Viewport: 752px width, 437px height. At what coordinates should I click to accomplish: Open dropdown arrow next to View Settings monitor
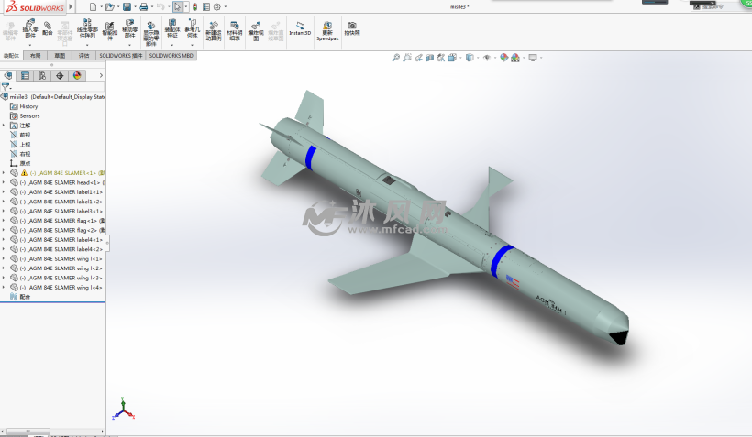point(541,58)
